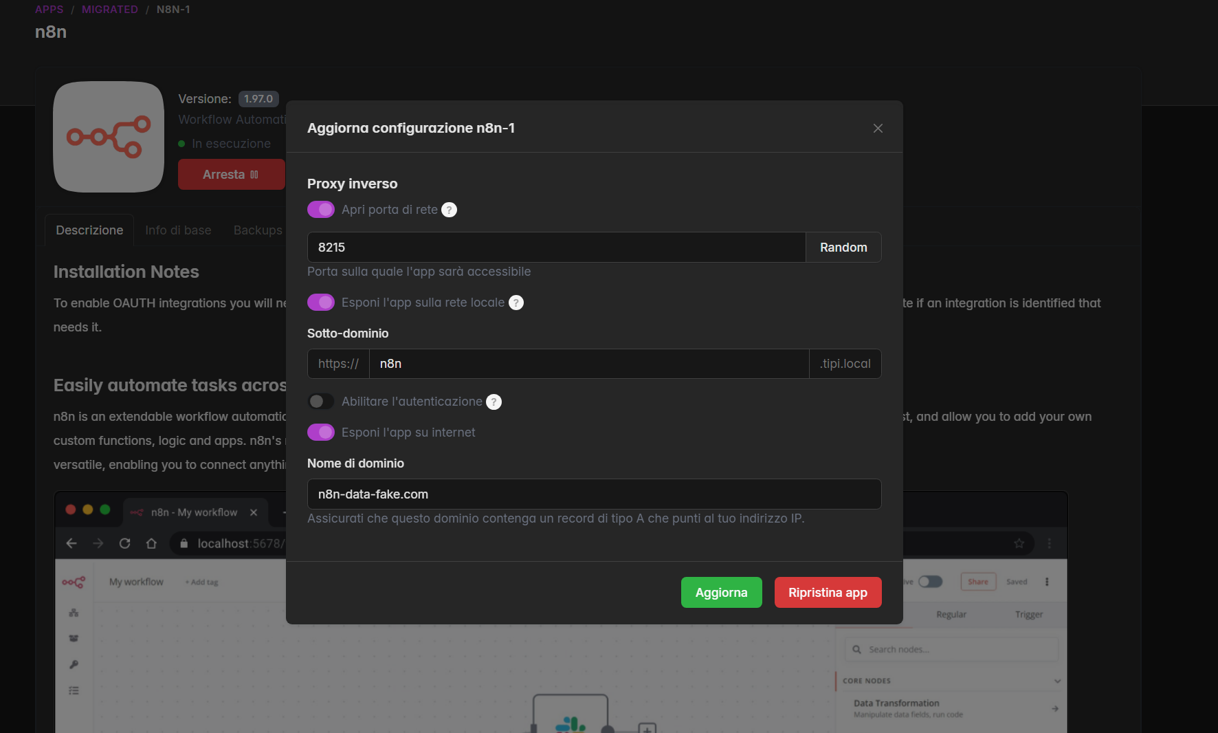Open APPS breadcrumb link
Image resolution: width=1218 pixels, height=733 pixels.
click(x=49, y=10)
